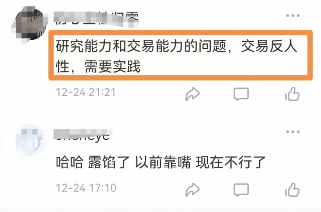Screen dimensions: 321x212
Task: Tap the phrase 需要实践 in highlighted comment
Action: 112,67
